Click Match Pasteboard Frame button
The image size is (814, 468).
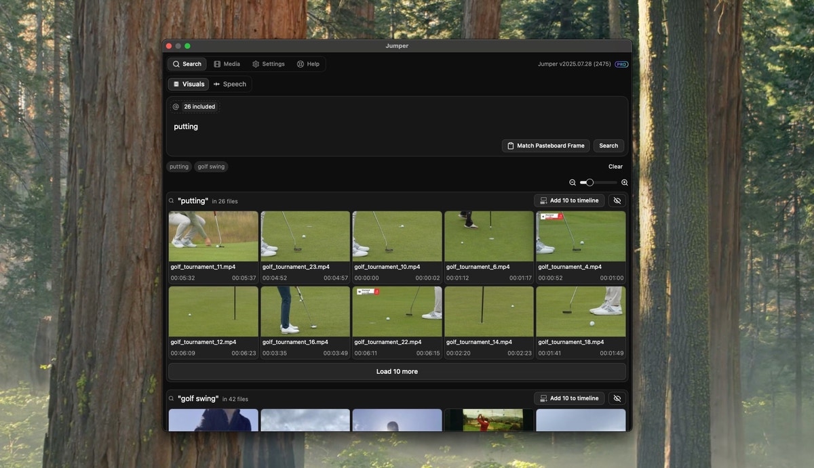[x=545, y=146]
